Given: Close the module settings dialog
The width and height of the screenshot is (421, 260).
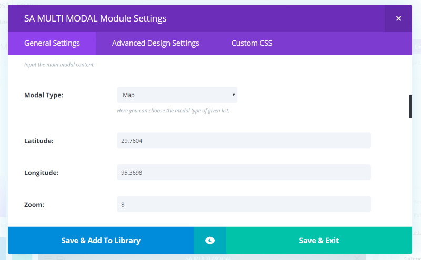Looking at the screenshot, I should tap(398, 18).
